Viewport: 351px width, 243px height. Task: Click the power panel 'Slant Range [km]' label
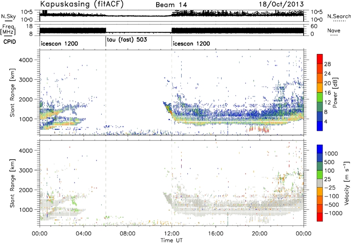point(12,93)
